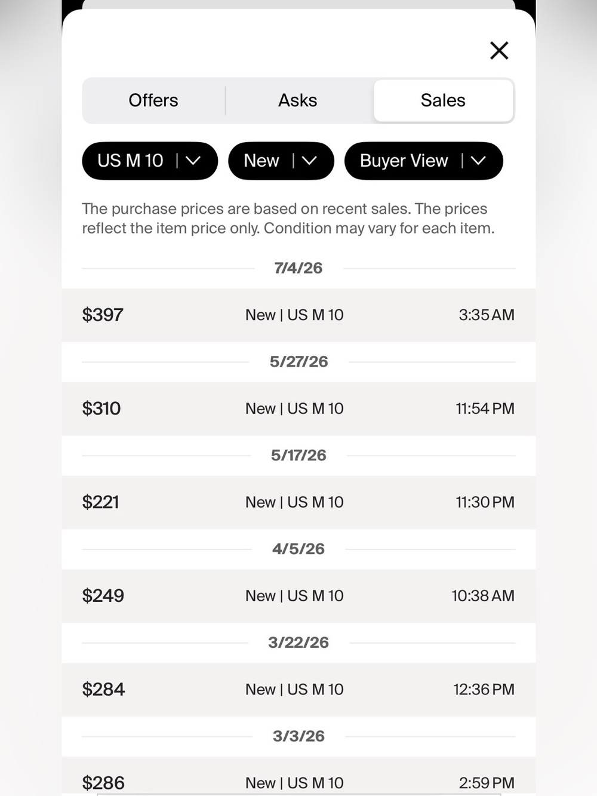This screenshot has height=796, width=597.
Task: Switch to the Offers tab
Action: click(x=153, y=100)
